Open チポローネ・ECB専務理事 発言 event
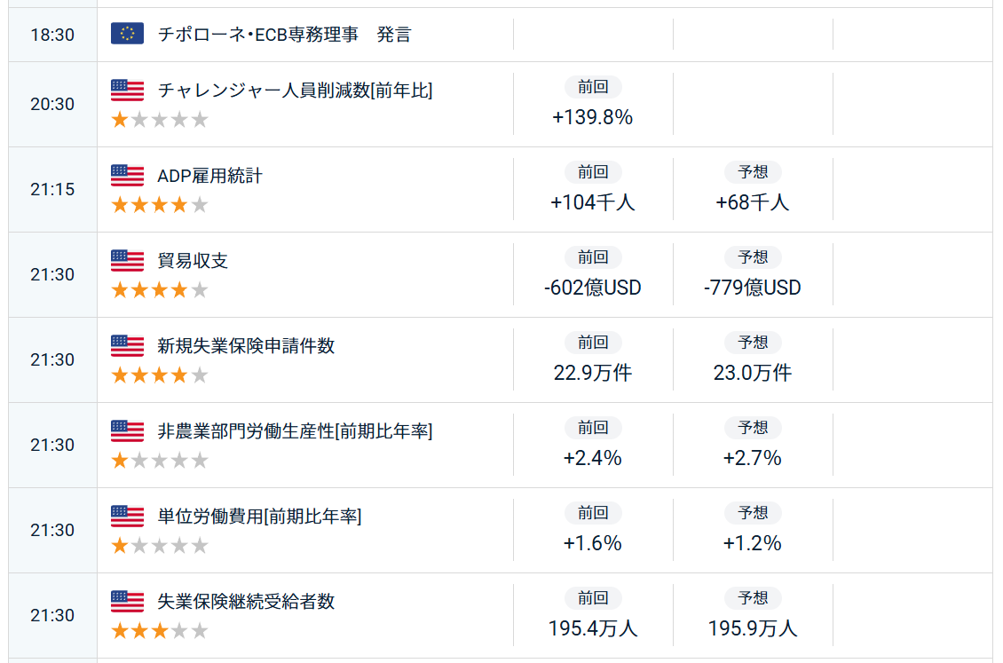The image size is (1003, 663). pyautogui.click(x=284, y=34)
